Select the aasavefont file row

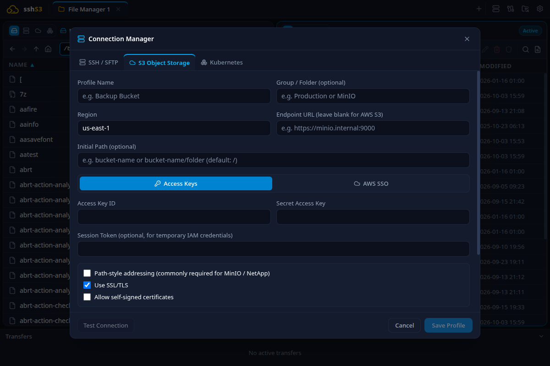(37, 139)
